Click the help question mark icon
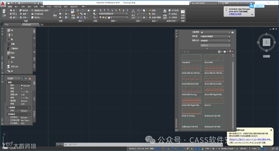Viewport: 279px width, 151px height. [251, 3]
